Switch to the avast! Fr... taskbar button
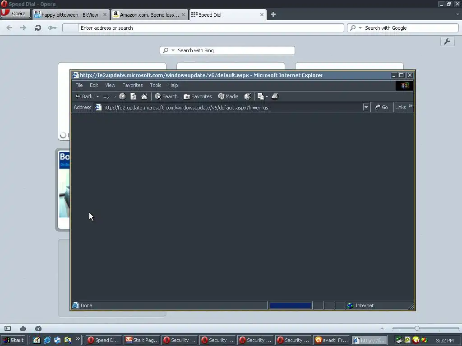Screen dimensions: 462x346 (x=331, y=340)
